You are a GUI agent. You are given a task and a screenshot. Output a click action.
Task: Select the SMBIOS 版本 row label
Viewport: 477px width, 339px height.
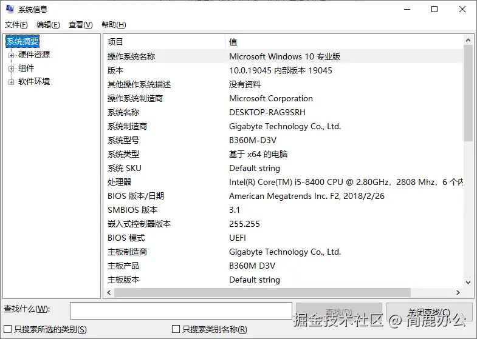[x=132, y=210]
